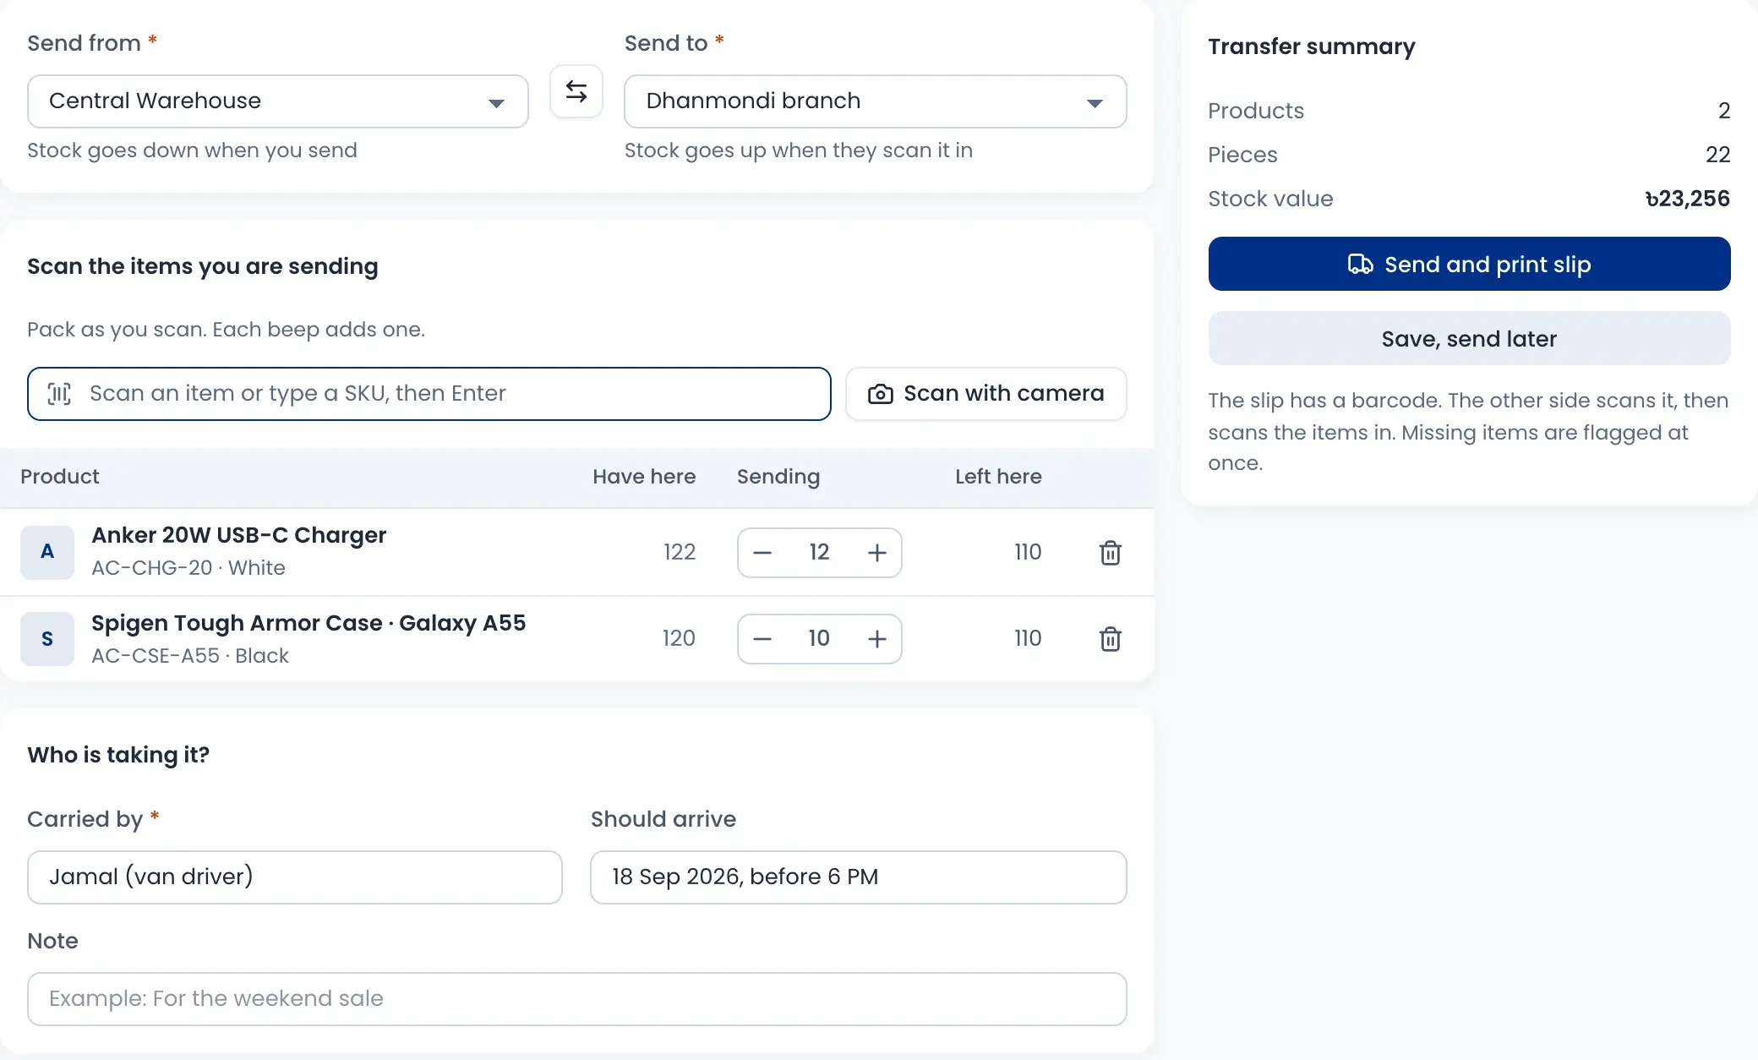Screen dimensions: 1758x1060
Task: Decrease Anker charger sending quantity by one
Action: point(762,553)
